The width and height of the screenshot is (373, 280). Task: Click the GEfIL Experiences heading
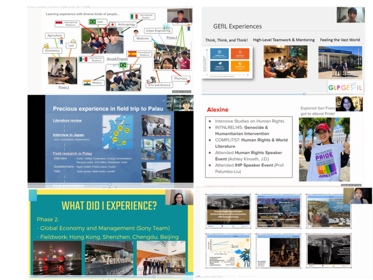[x=238, y=26]
